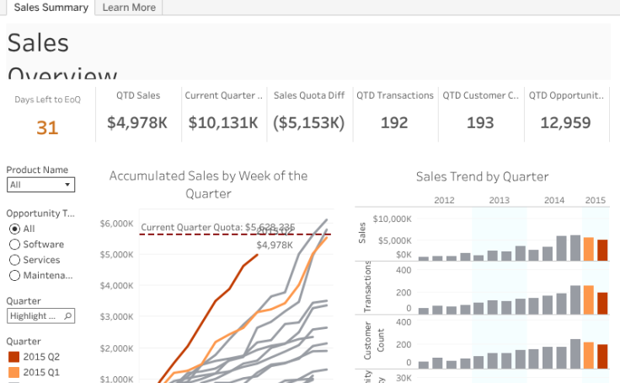Click the search magnifier in Quarter highlighter
Screen dimensions: 620x383
pos(68,316)
